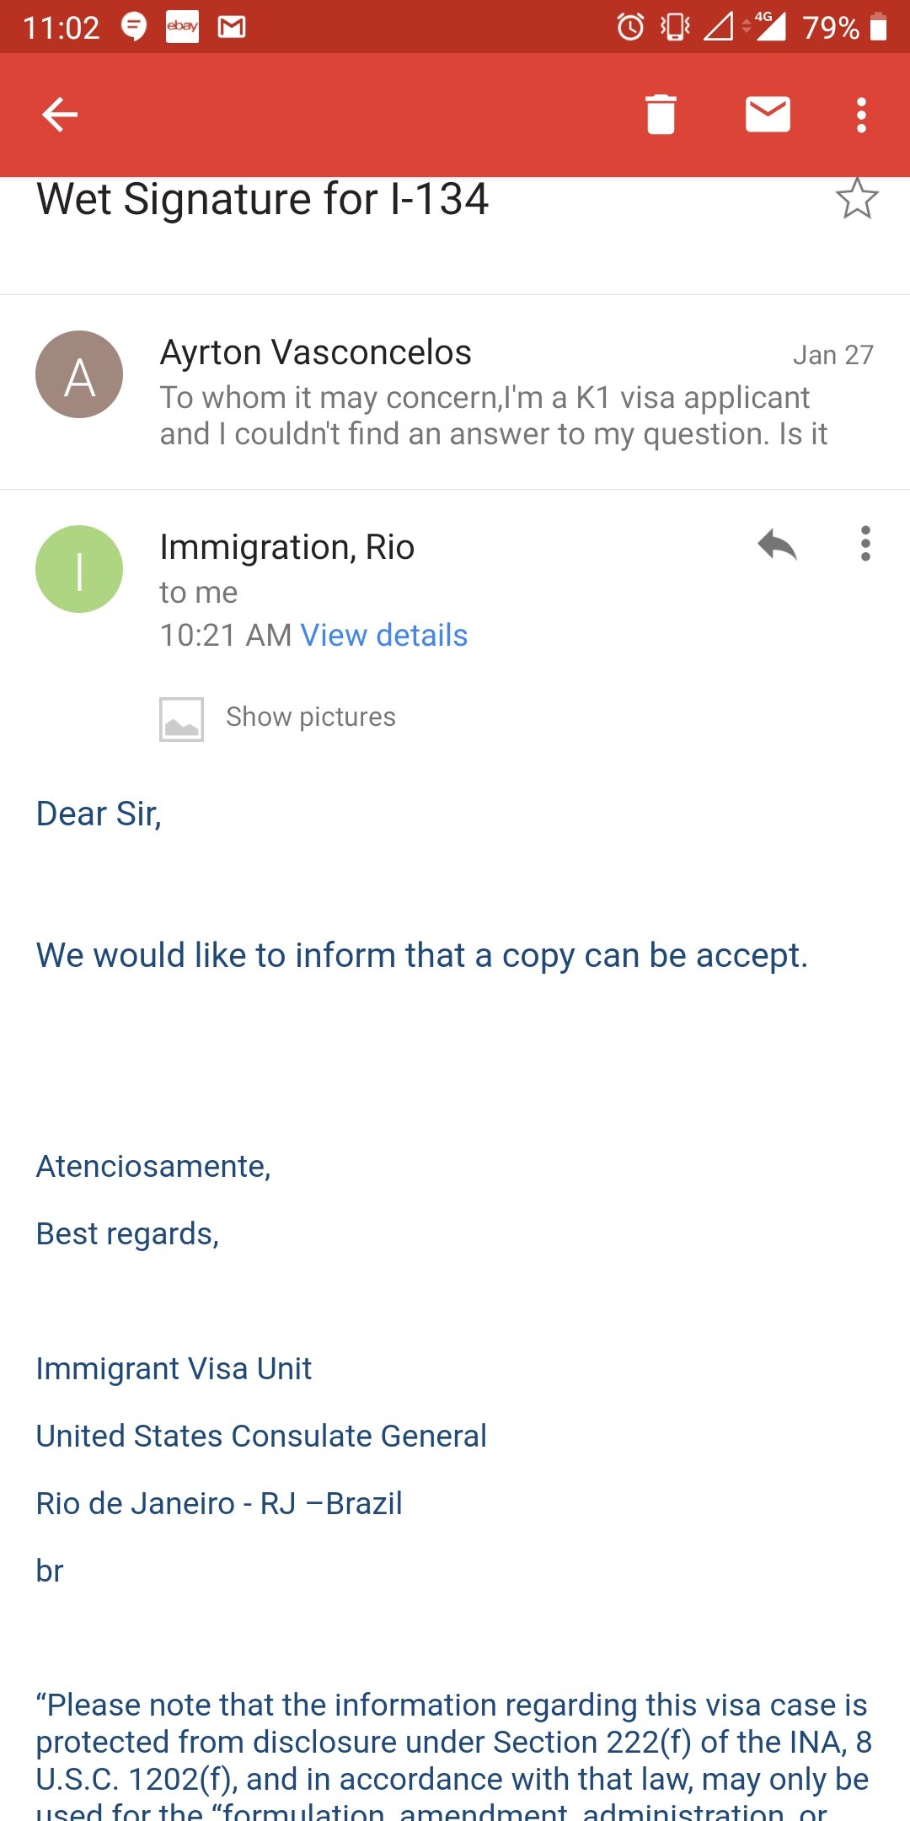
Task: Open more options for Immigration, Rio message
Action: [865, 544]
